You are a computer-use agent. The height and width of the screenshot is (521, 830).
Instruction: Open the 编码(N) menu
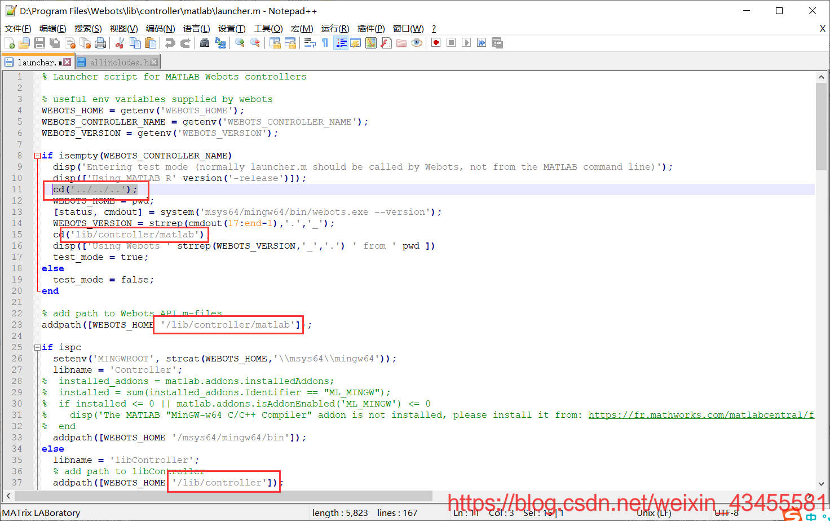[160, 28]
